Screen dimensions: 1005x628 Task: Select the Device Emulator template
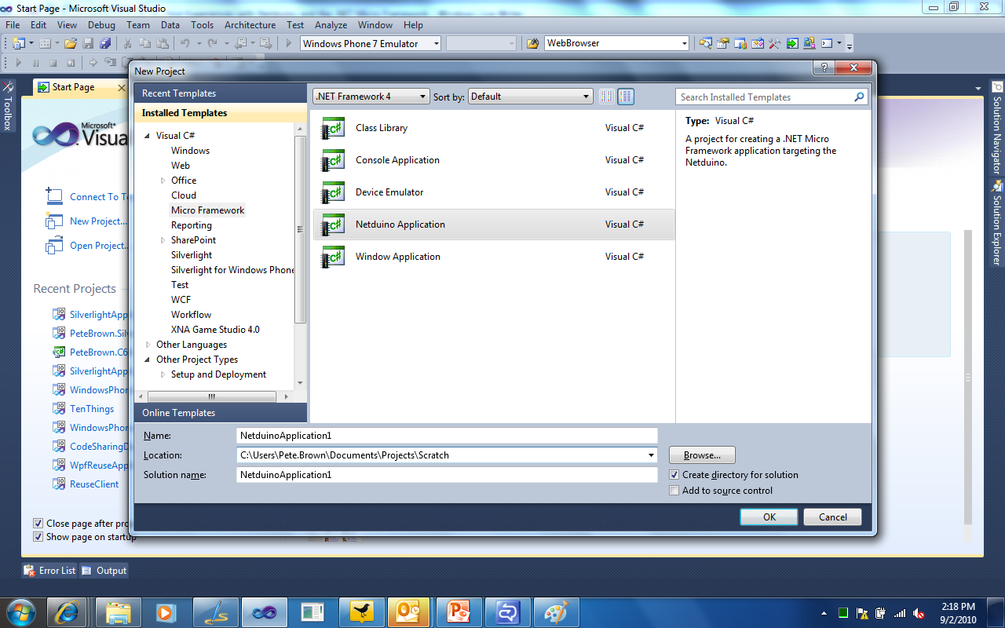494,192
